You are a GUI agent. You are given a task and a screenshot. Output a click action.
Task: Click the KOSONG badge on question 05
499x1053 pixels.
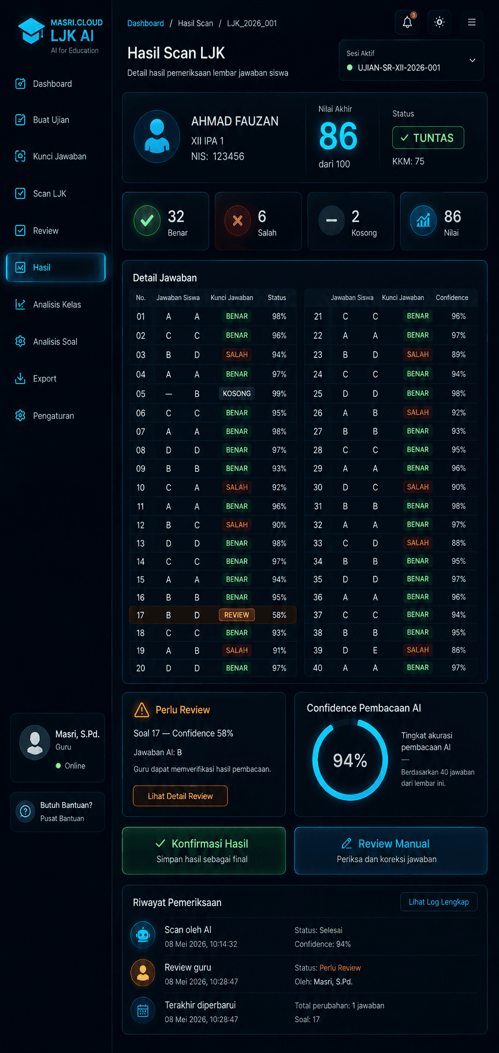coord(237,393)
